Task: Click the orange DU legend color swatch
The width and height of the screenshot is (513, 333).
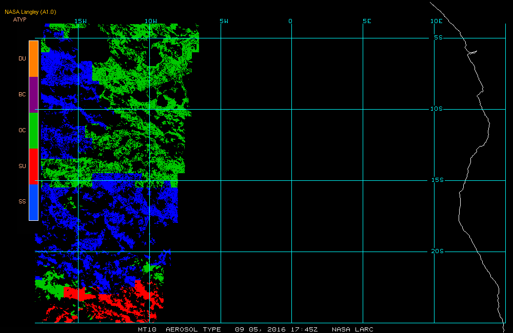Action: (34, 59)
